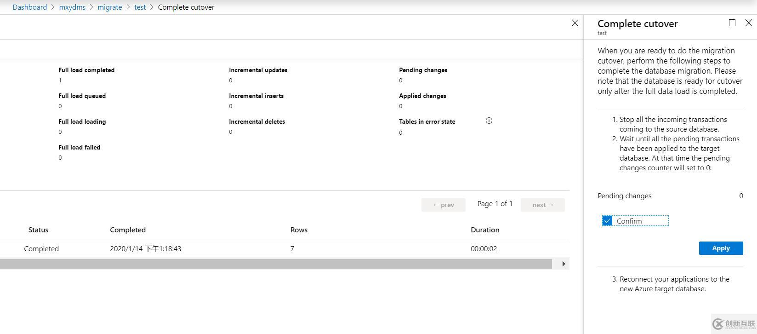
Task: Navigate to the test breadcrumb
Action: tap(140, 7)
